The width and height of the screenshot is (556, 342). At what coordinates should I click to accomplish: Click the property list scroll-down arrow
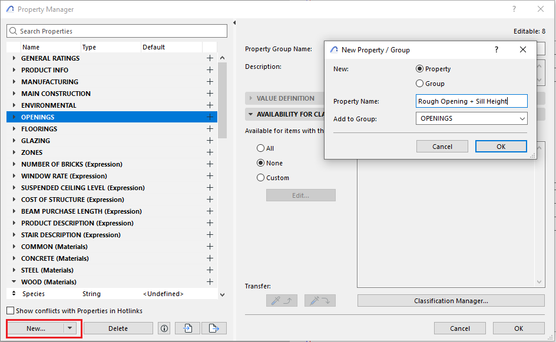(222, 294)
